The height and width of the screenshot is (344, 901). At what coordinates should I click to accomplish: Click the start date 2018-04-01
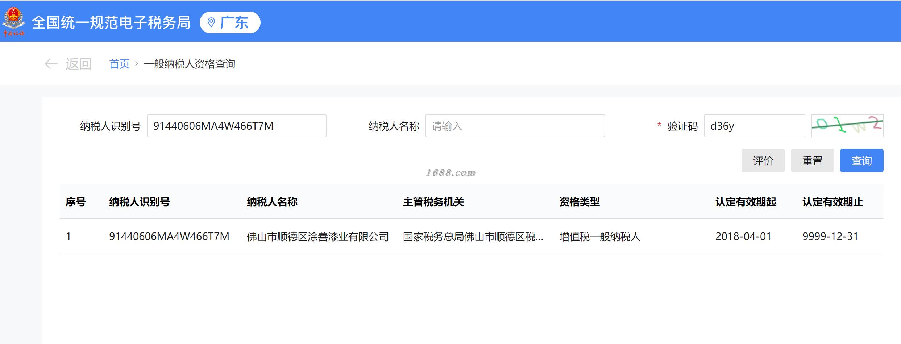pos(743,236)
